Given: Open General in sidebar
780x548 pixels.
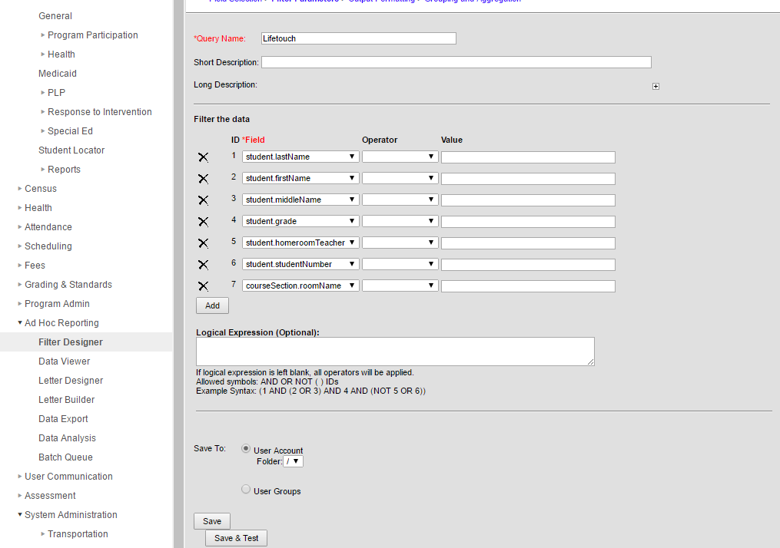Looking at the screenshot, I should tap(55, 16).
